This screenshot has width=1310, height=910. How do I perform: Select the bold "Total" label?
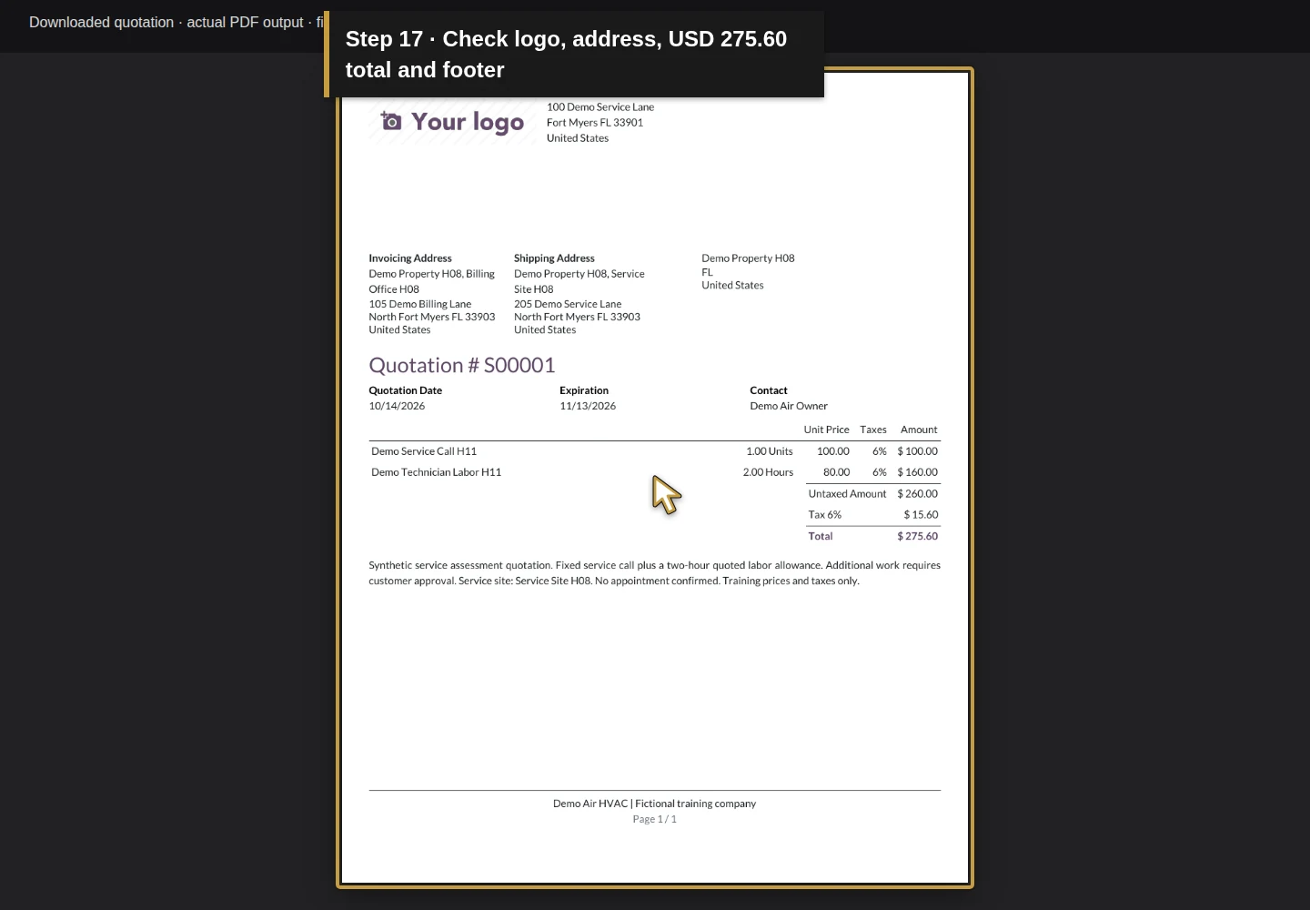click(x=821, y=536)
